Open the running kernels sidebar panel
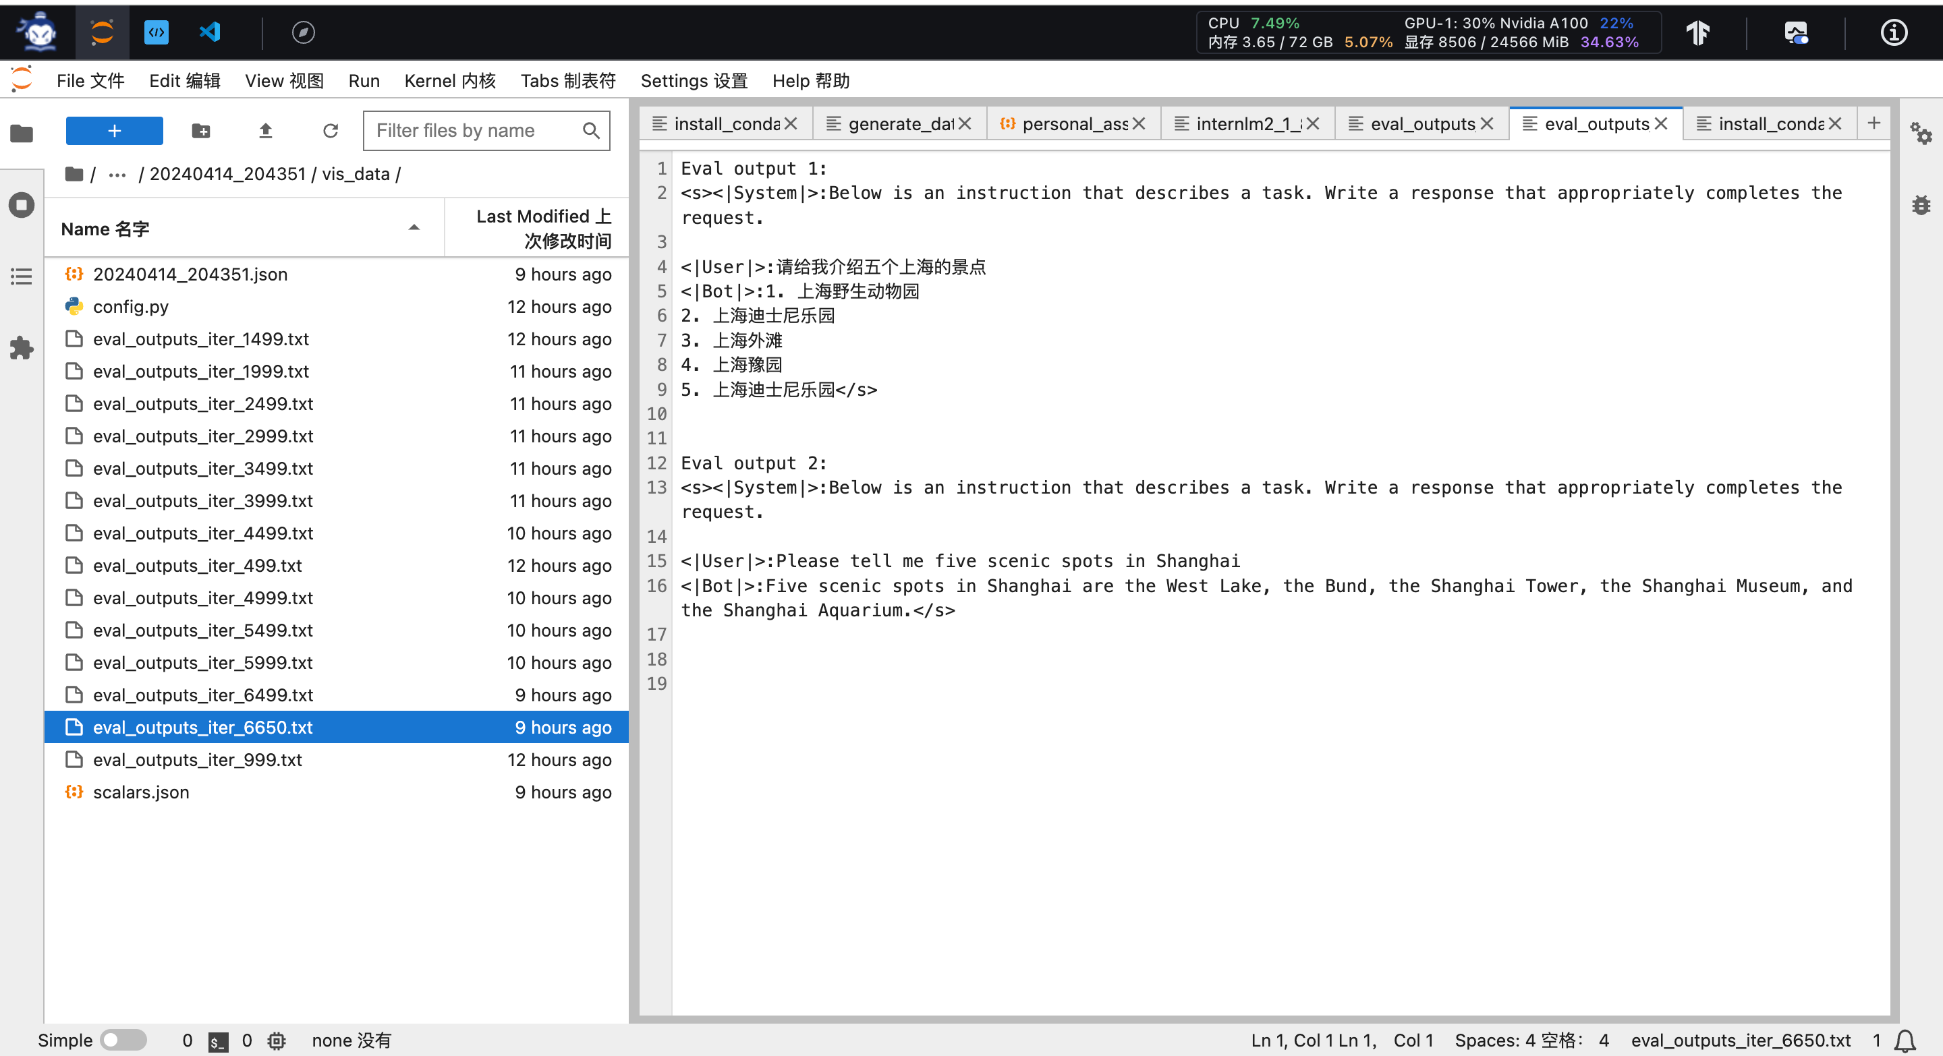The width and height of the screenshot is (1943, 1056). click(x=21, y=205)
